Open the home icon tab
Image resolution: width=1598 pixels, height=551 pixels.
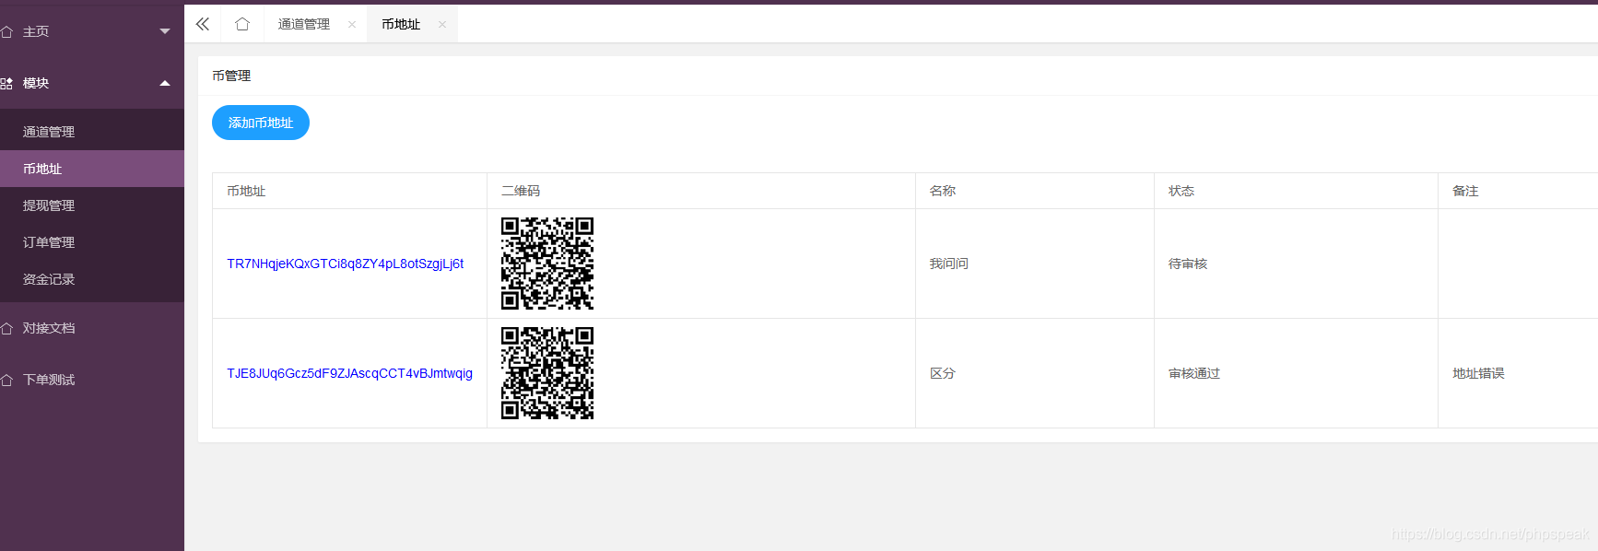click(242, 24)
